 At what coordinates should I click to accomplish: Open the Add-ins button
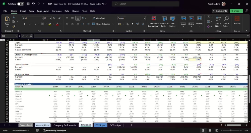237,21
